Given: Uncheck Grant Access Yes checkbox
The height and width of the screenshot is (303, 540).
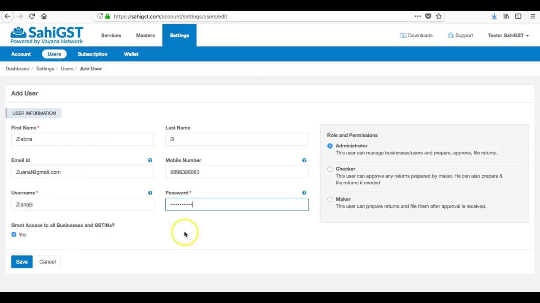Looking at the screenshot, I should 14,234.
